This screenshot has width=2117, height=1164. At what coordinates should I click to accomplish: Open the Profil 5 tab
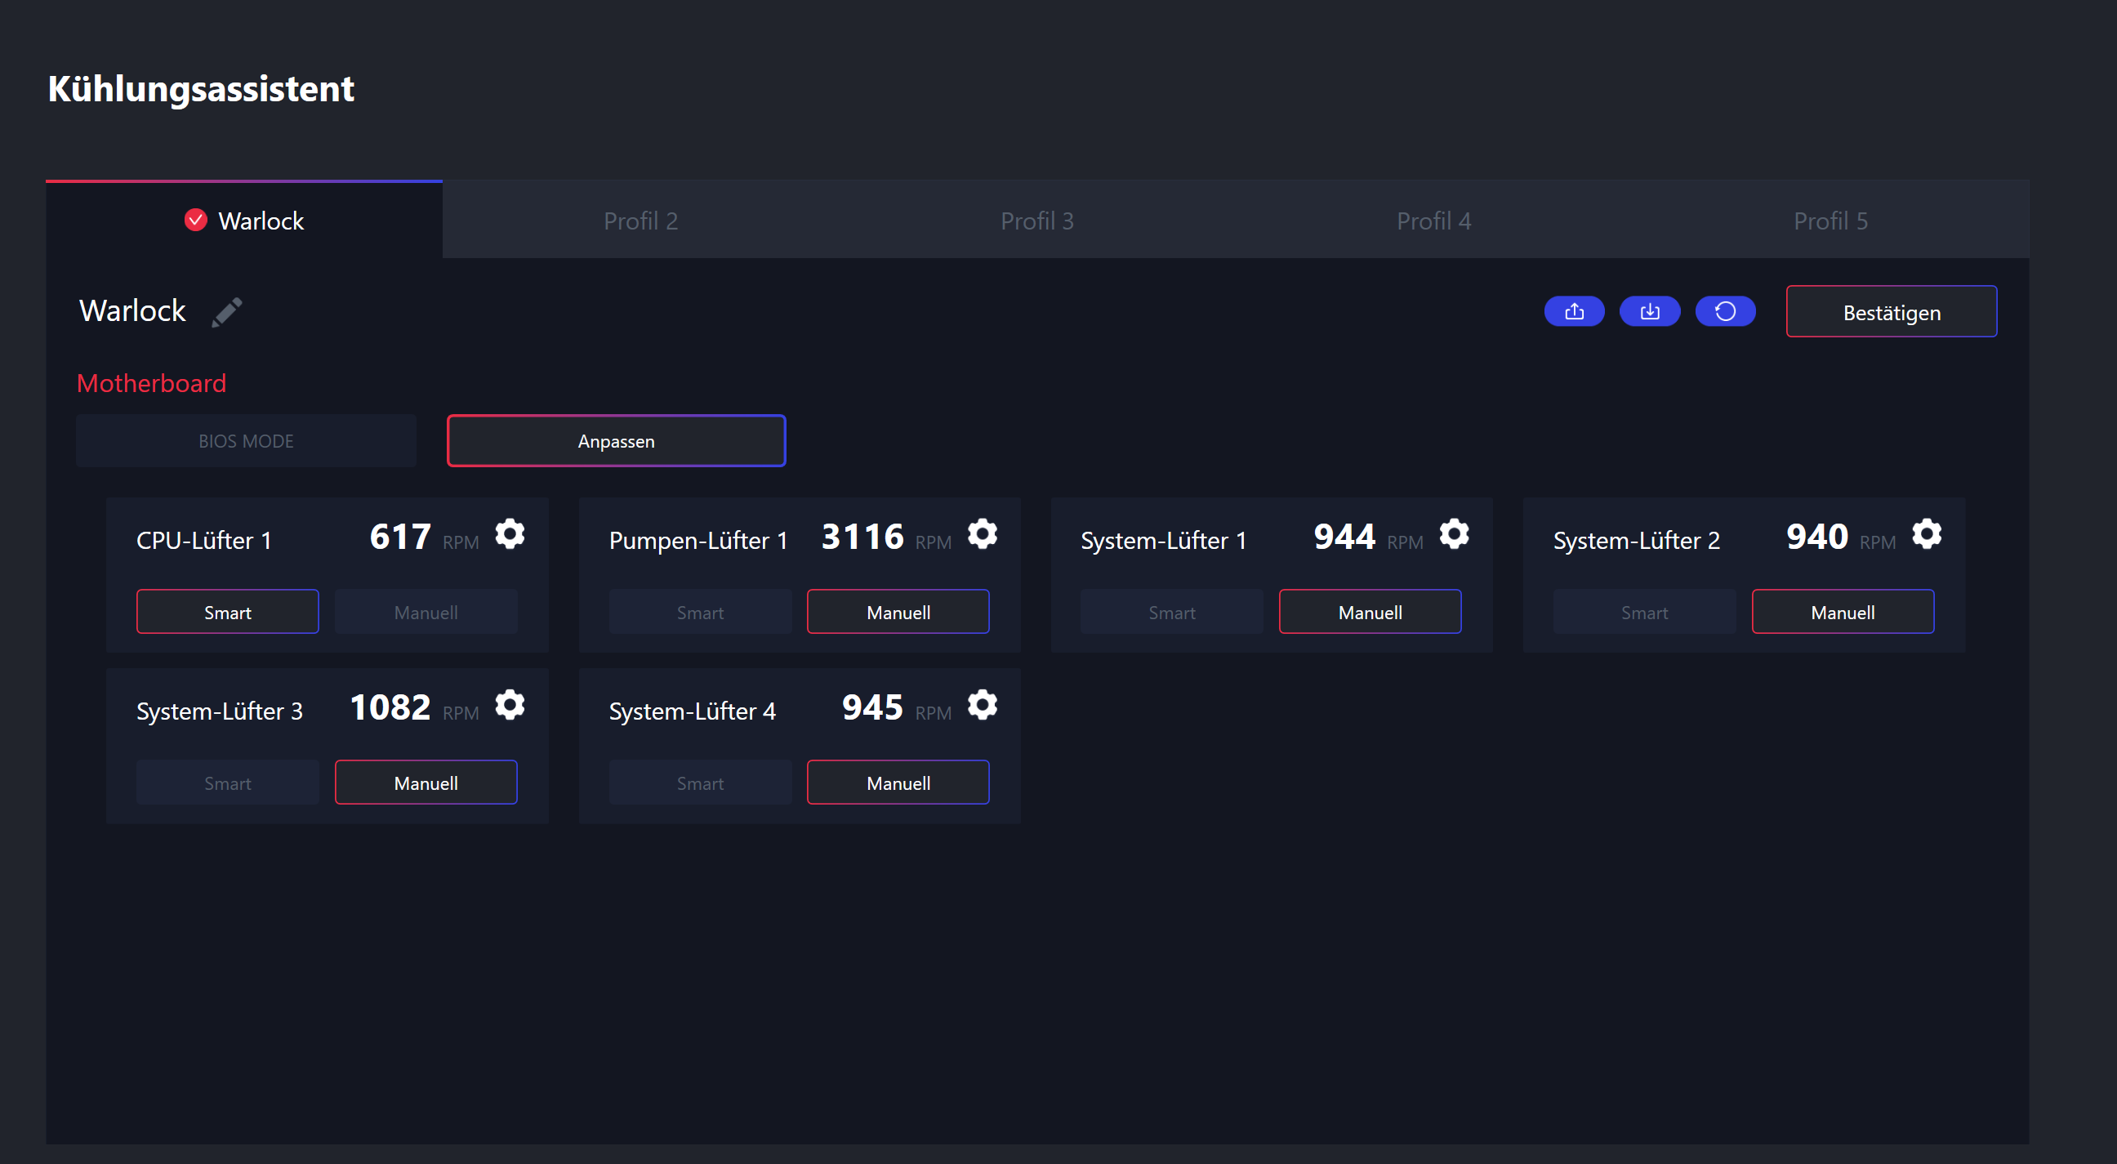pos(1830,221)
